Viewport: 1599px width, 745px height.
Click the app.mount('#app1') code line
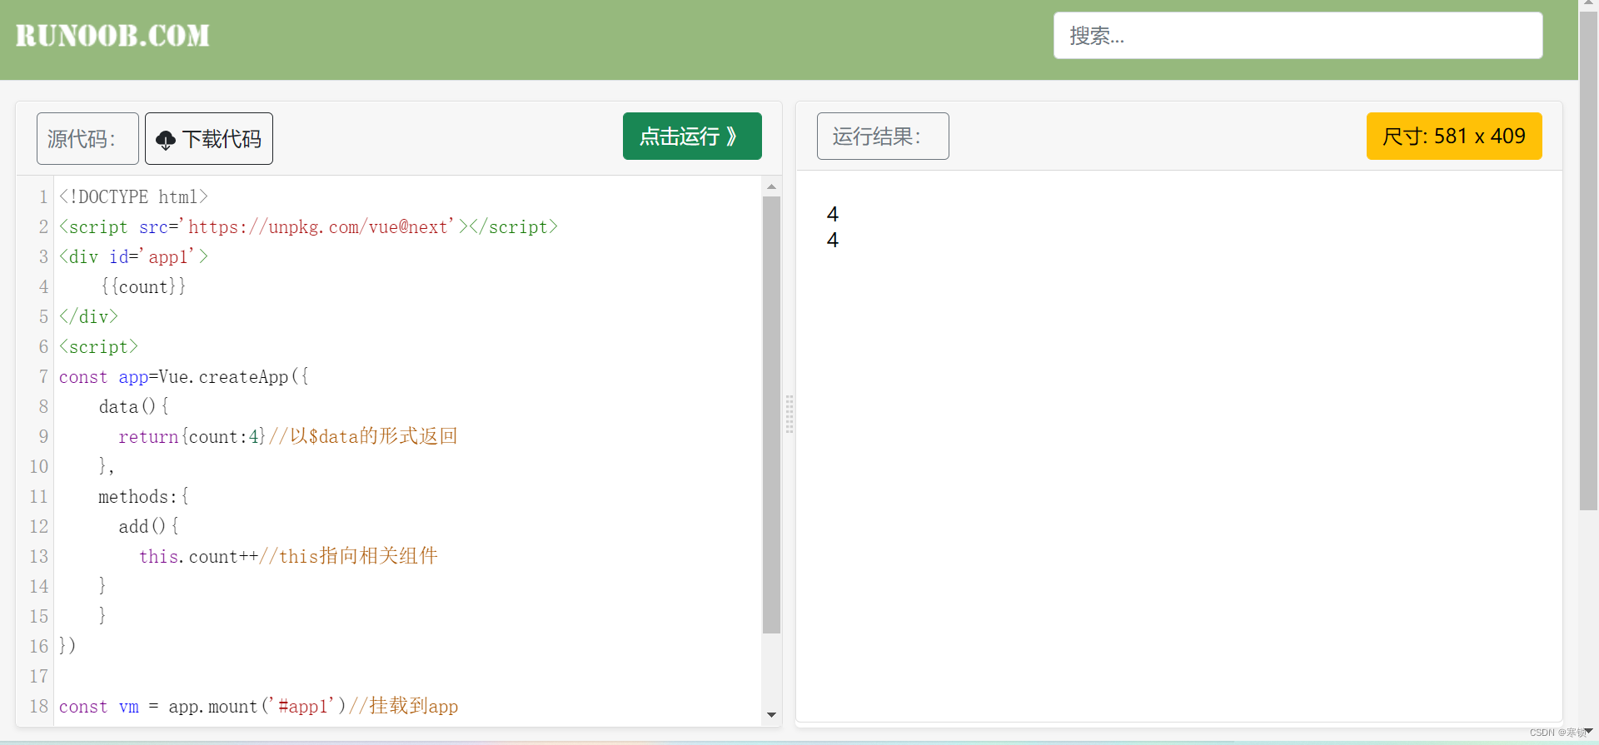[x=258, y=707]
